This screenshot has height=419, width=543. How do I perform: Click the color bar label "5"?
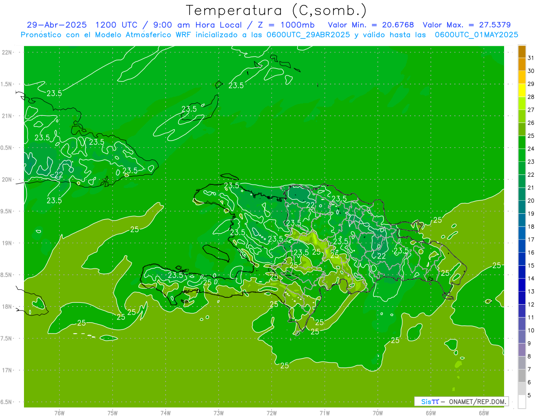coord(529,395)
